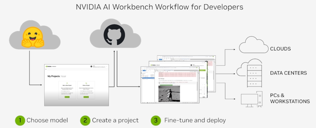
Task: Click the Choose model step label
Action: click(47, 120)
